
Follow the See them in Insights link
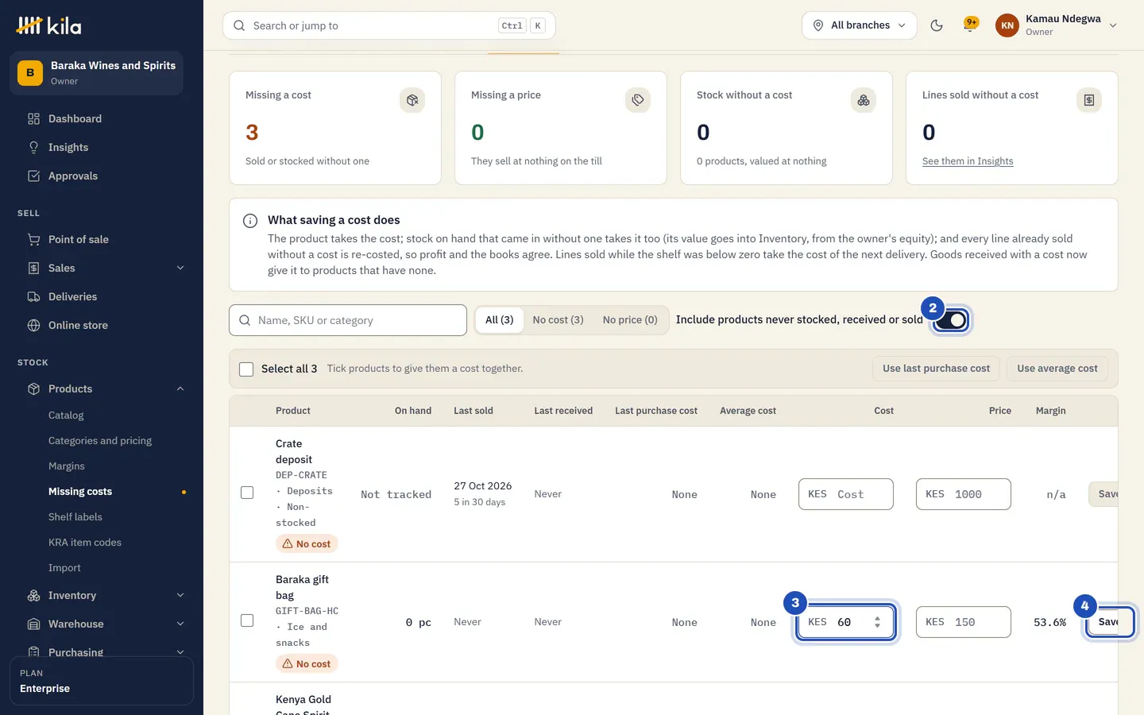click(x=968, y=161)
